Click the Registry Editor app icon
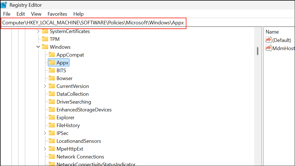This screenshot has width=295, height=166. pos(4,5)
